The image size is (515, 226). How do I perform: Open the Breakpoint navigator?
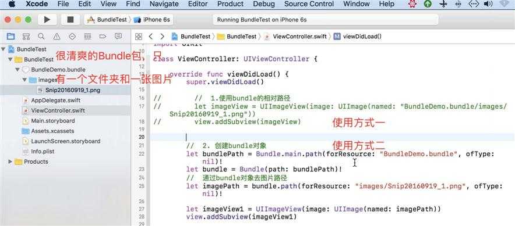point(103,37)
